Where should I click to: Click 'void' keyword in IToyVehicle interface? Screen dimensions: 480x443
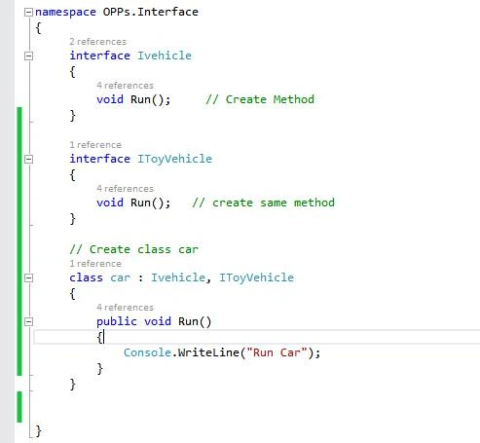[x=110, y=203]
